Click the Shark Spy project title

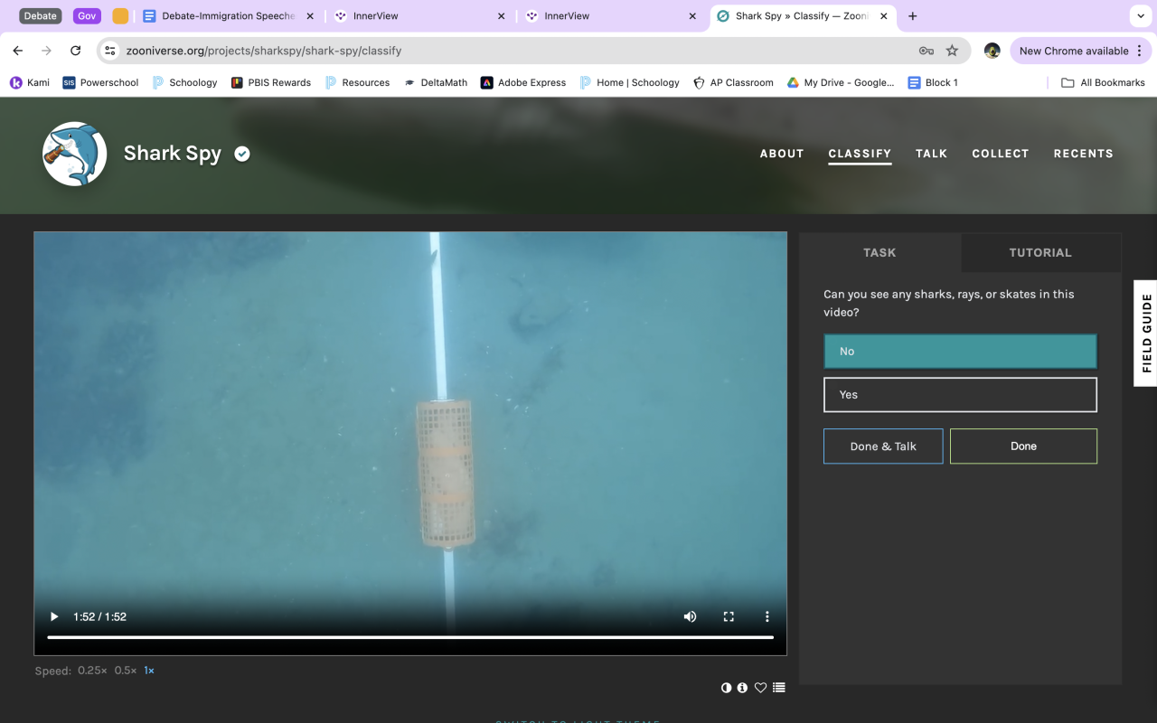173,154
